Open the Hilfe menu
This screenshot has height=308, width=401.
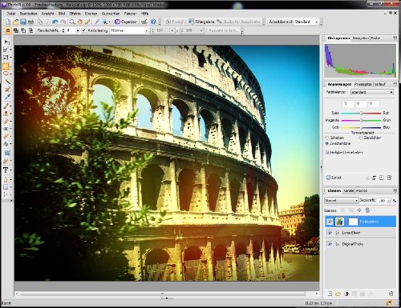click(144, 14)
